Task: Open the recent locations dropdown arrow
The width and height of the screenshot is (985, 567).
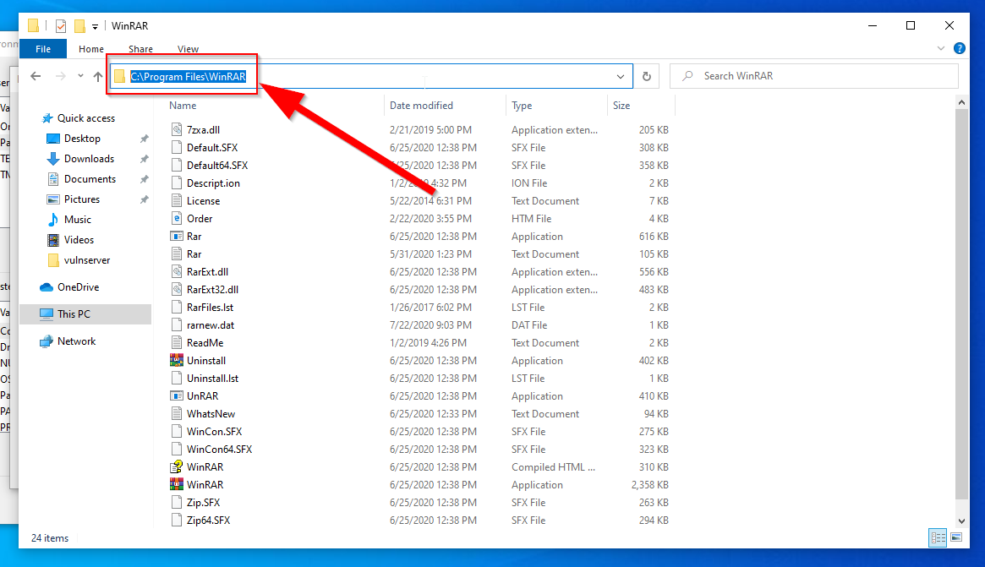Action: (x=80, y=76)
